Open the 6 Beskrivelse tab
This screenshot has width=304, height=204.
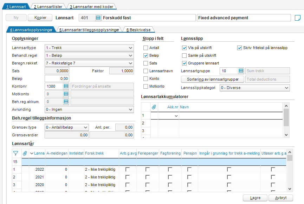138,30
